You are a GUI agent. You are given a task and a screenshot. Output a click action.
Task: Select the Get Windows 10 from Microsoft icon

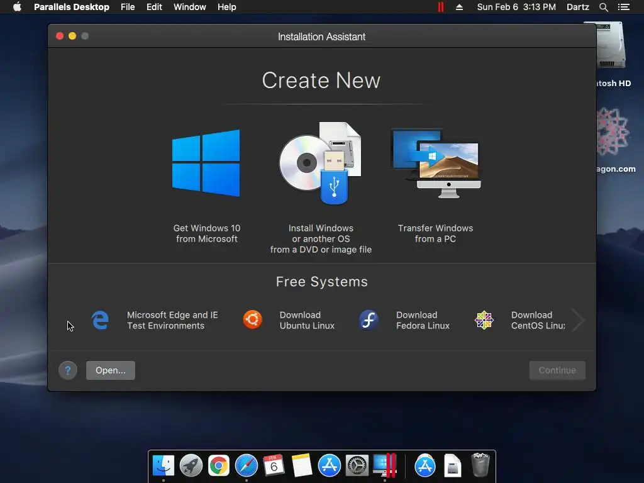[x=206, y=163]
